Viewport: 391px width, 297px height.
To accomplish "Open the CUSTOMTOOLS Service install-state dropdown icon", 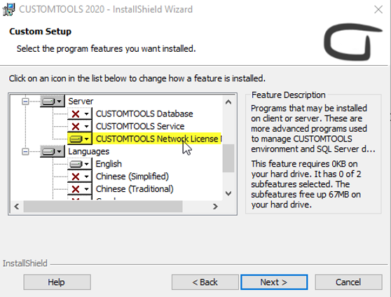I will click(x=80, y=126).
